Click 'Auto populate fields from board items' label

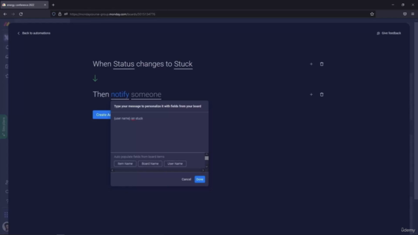[x=139, y=157]
